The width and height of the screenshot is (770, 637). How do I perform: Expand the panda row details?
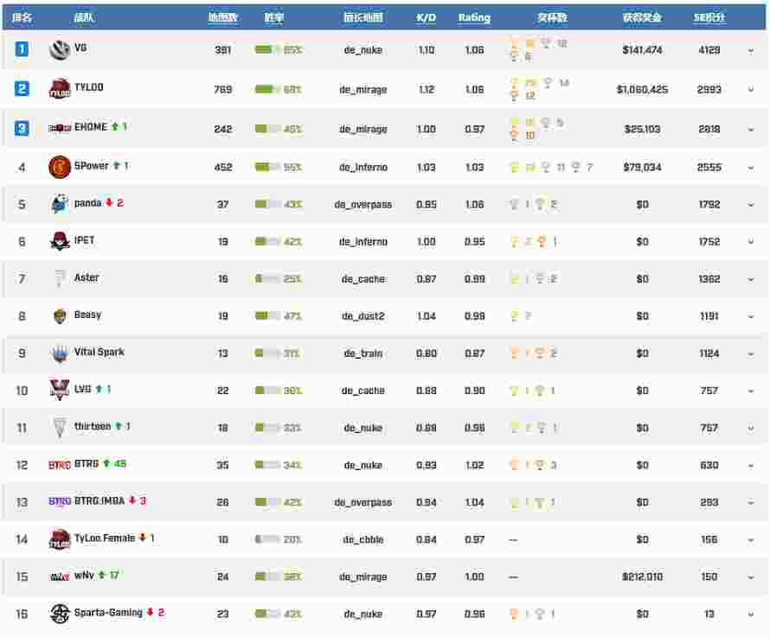tap(750, 205)
